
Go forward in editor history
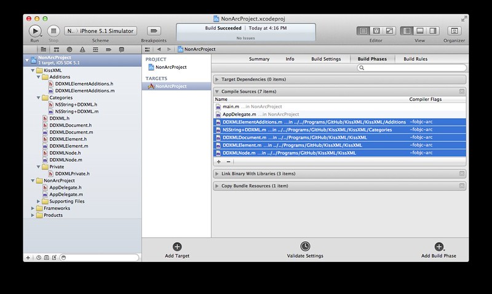pyautogui.click(x=169, y=49)
